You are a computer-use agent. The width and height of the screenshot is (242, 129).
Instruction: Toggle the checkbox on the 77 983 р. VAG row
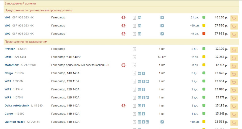(162, 34)
